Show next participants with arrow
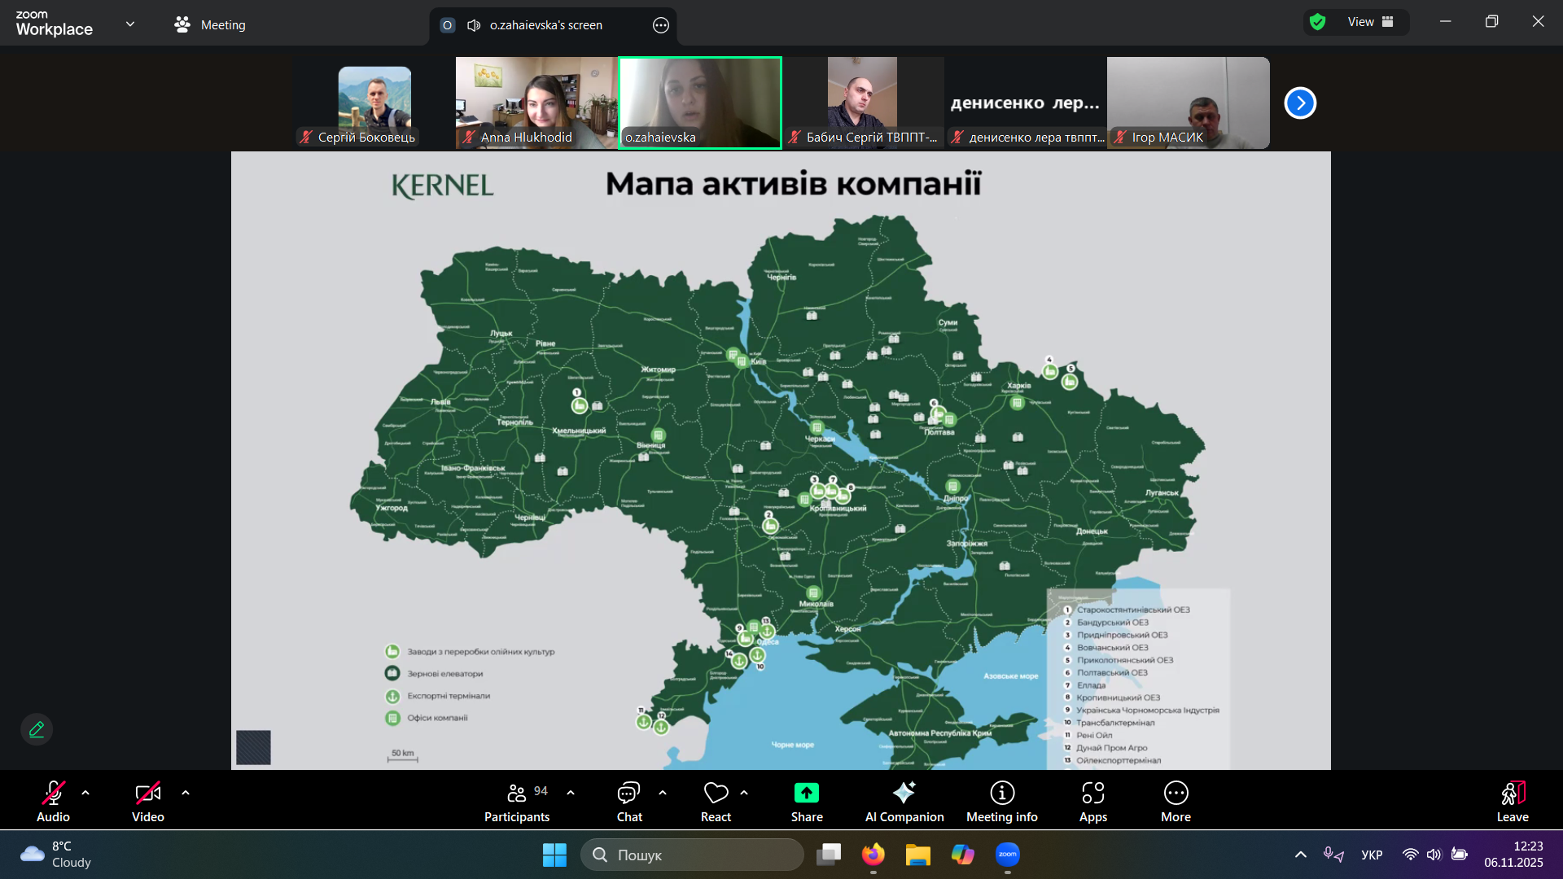 click(1300, 103)
